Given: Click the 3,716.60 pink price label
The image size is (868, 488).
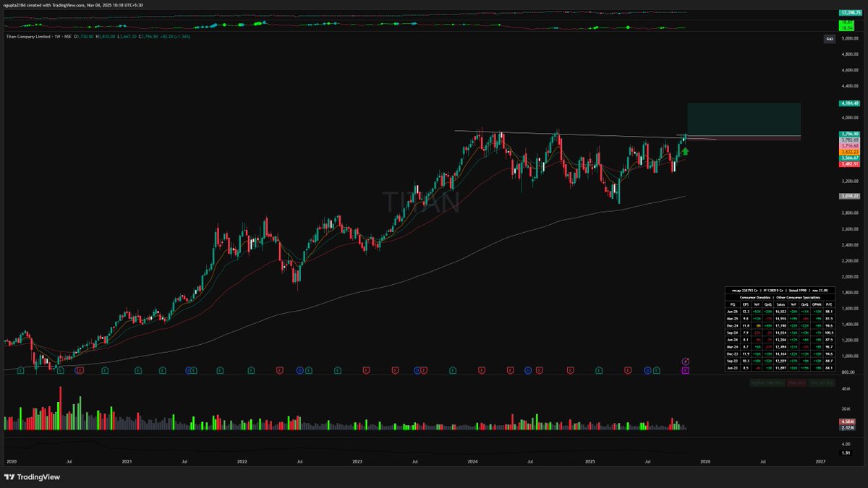Looking at the screenshot, I should (x=848, y=145).
